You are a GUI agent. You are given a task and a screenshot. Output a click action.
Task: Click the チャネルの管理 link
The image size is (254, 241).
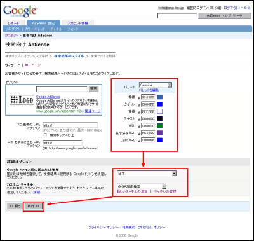tap(165, 191)
